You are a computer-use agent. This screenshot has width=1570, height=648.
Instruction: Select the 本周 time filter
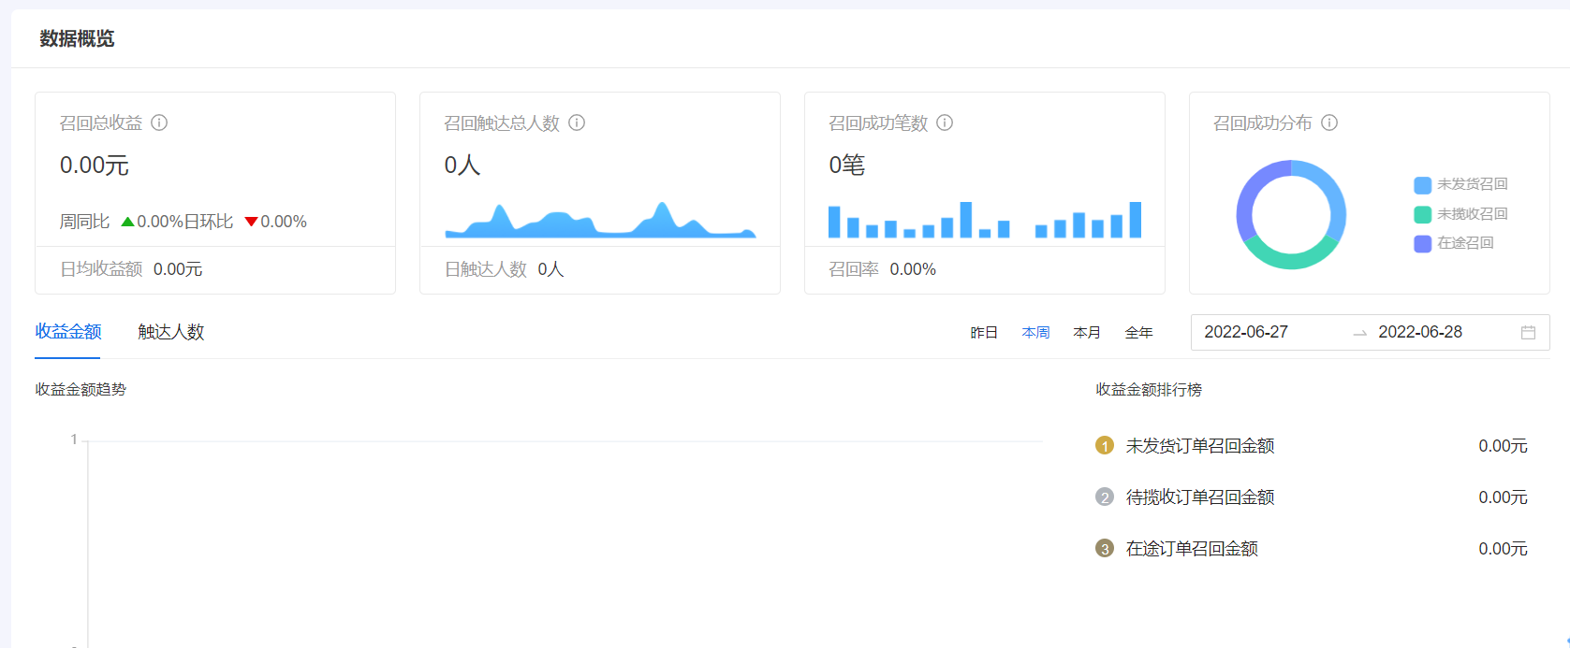1035,333
